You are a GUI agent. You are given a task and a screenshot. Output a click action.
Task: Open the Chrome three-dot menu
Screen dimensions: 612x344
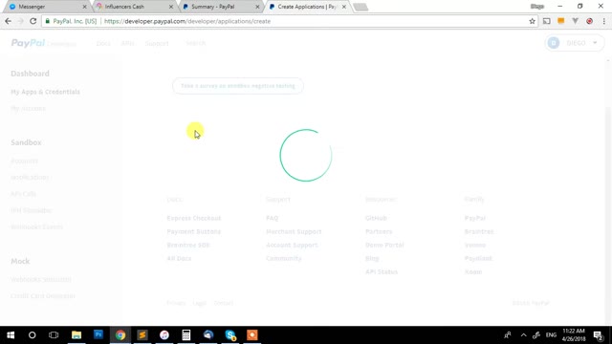point(603,21)
